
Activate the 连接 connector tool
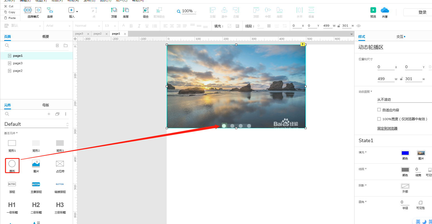point(50,13)
